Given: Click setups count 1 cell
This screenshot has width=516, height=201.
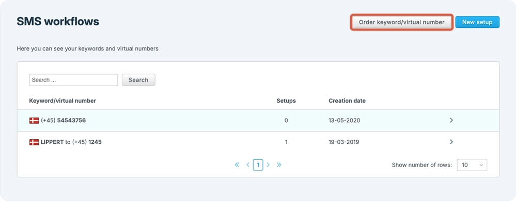Looking at the screenshot, I should click(x=286, y=142).
